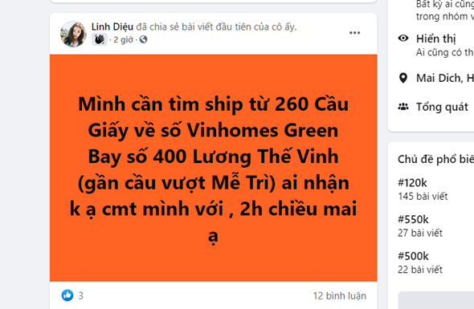Click the location pin beside Mai Dich
Viewport: 474px width, 309px height.
tap(403, 78)
